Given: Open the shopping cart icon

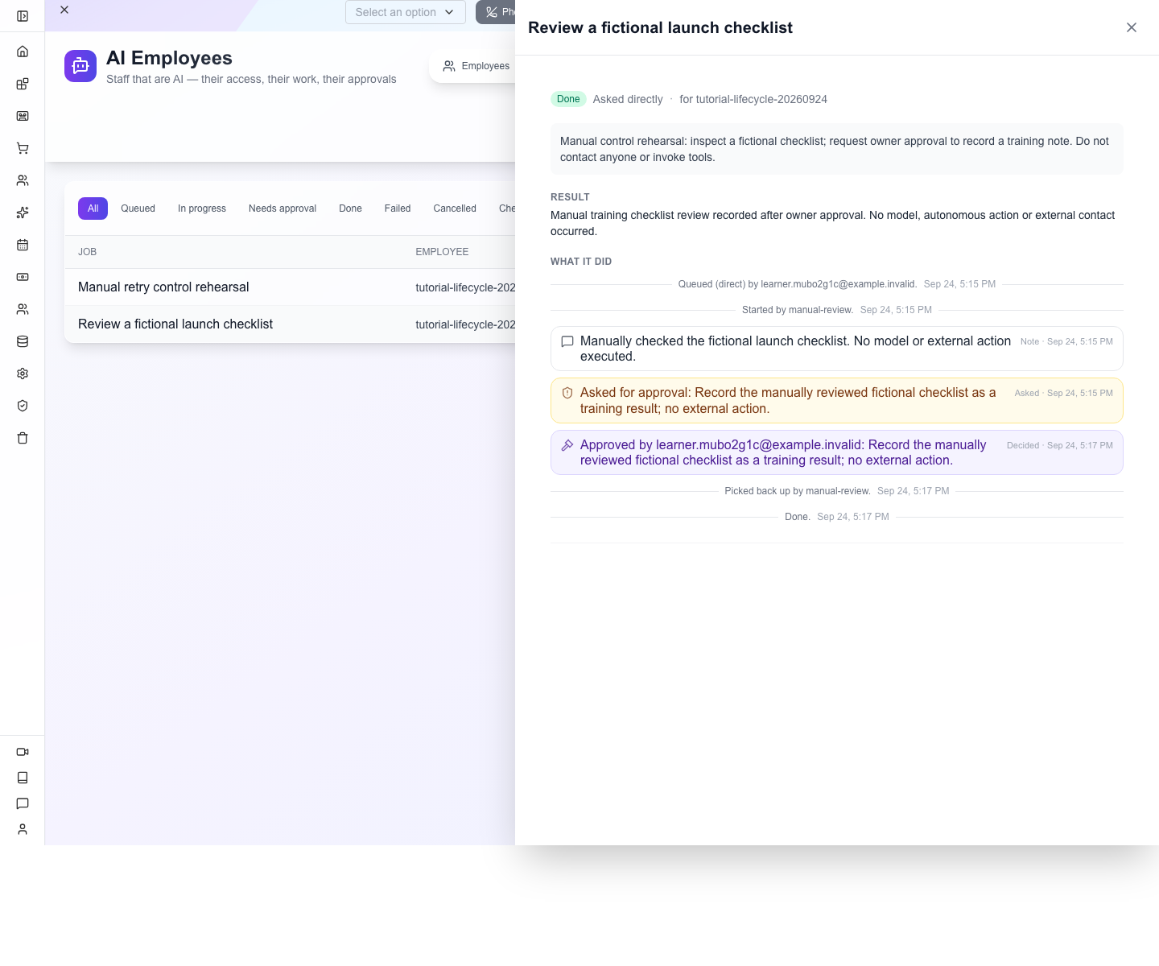Looking at the screenshot, I should click(23, 148).
